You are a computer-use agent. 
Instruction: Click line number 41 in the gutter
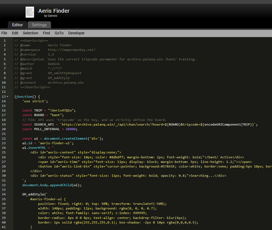pyautogui.click(x=4, y=227)
